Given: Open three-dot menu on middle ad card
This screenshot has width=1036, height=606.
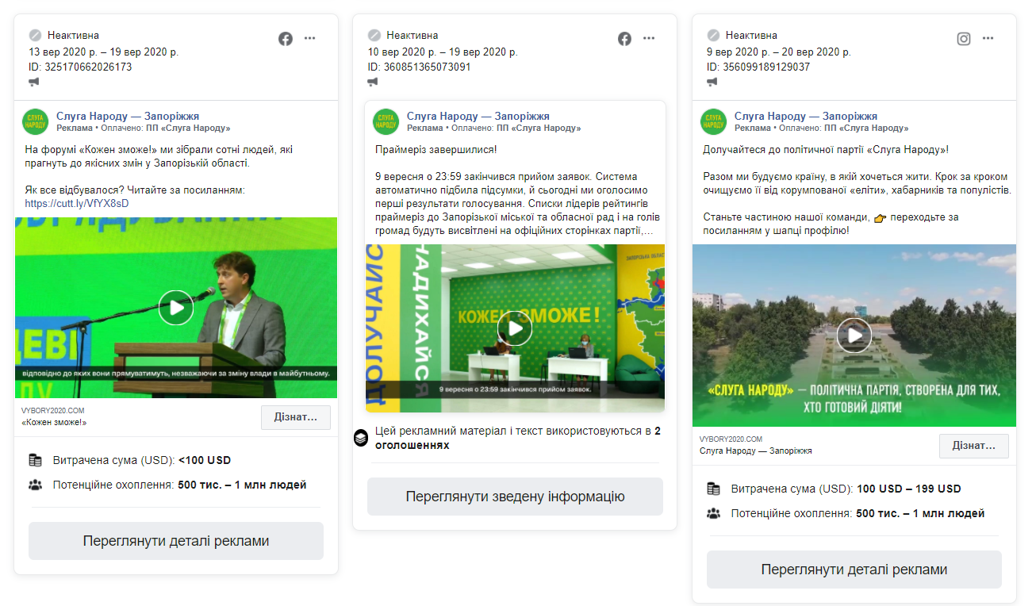Looking at the screenshot, I should pyautogui.click(x=649, y=39).
